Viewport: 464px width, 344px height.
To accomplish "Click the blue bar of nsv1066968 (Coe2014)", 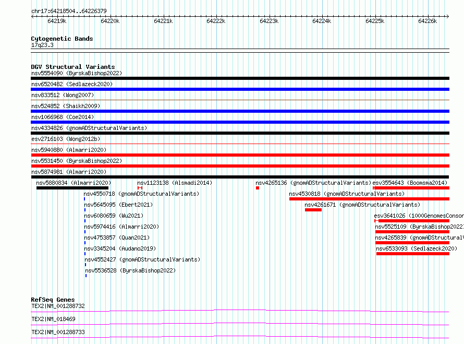I will [240, 122].
